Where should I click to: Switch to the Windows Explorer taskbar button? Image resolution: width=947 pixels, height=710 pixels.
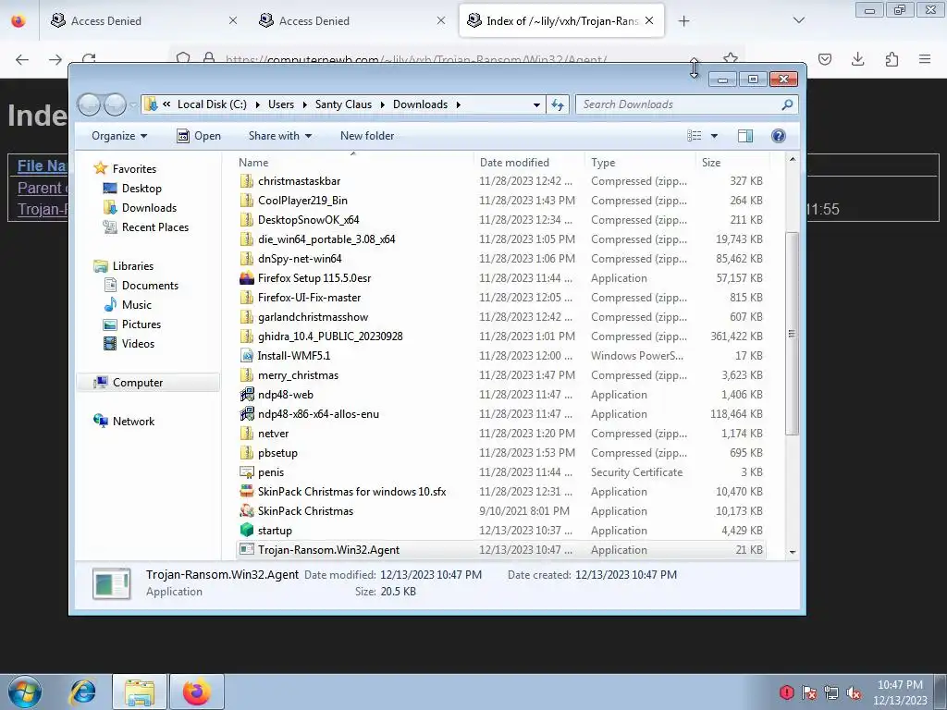point(140,692)
